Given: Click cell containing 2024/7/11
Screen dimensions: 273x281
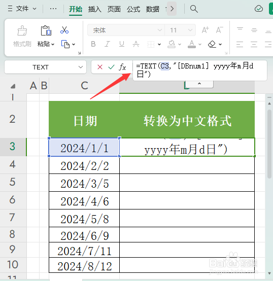Looking at the screenshot, I should point(84,250).
